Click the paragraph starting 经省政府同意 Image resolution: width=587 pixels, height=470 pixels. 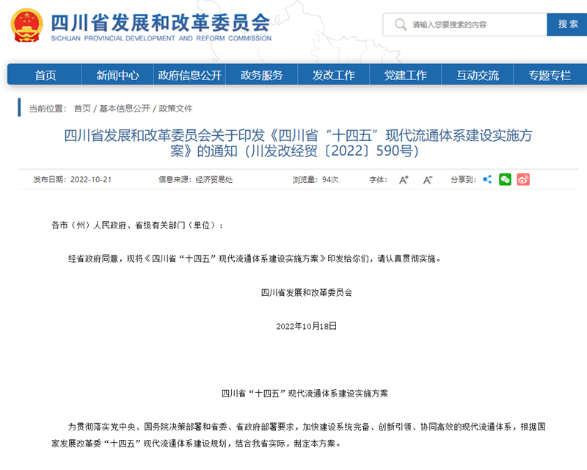click(255, 258)
